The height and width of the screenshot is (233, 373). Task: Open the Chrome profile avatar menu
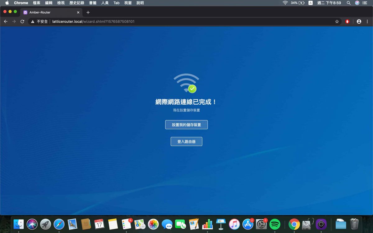point(359,21)
